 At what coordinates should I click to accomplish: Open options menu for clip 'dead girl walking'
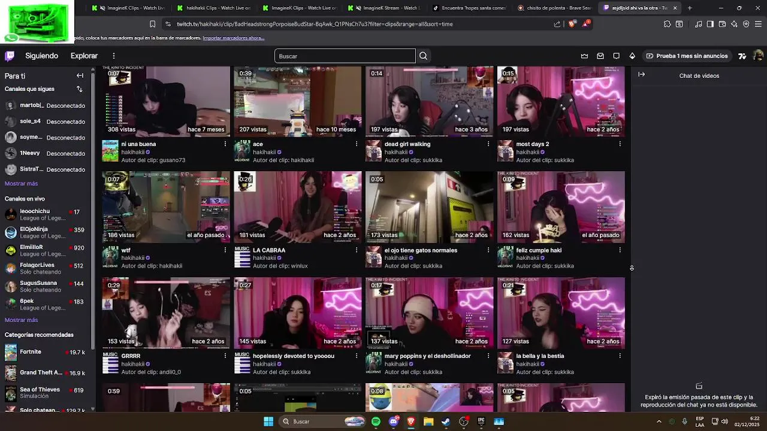(x=488, y=144)
